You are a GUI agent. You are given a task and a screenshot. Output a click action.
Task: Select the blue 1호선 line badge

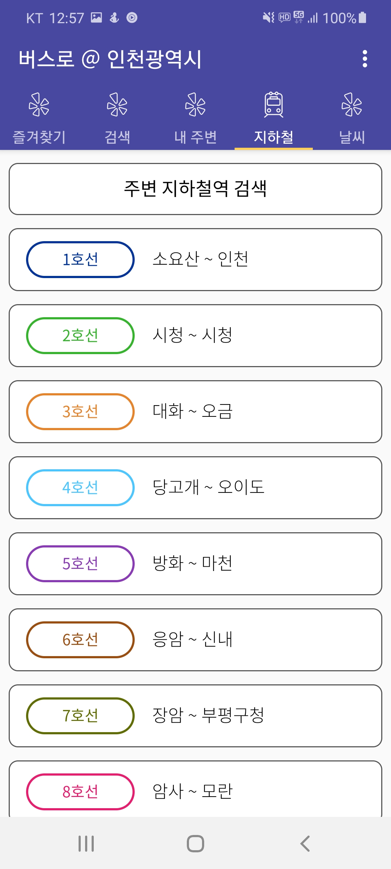click(x=80, y=260)
